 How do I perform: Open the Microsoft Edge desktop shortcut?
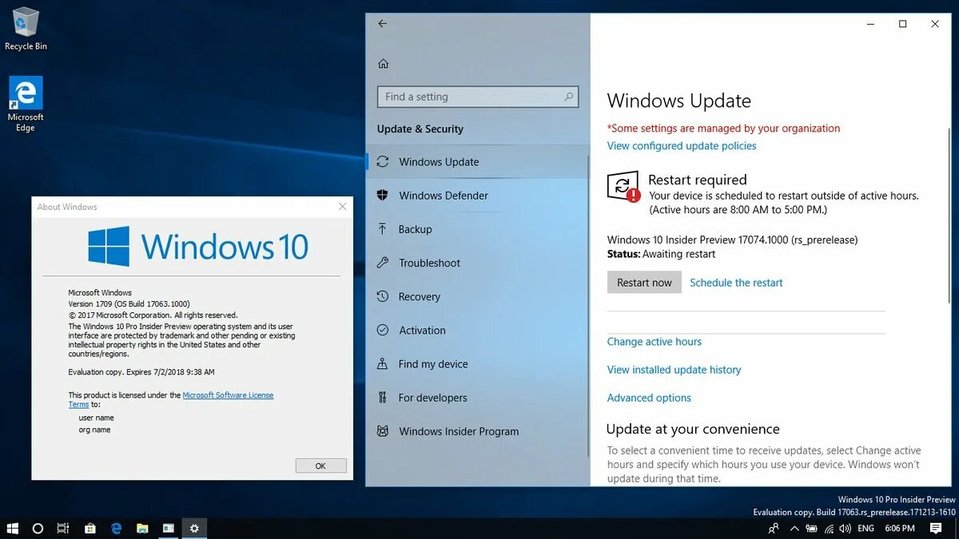tap(26, 104)
